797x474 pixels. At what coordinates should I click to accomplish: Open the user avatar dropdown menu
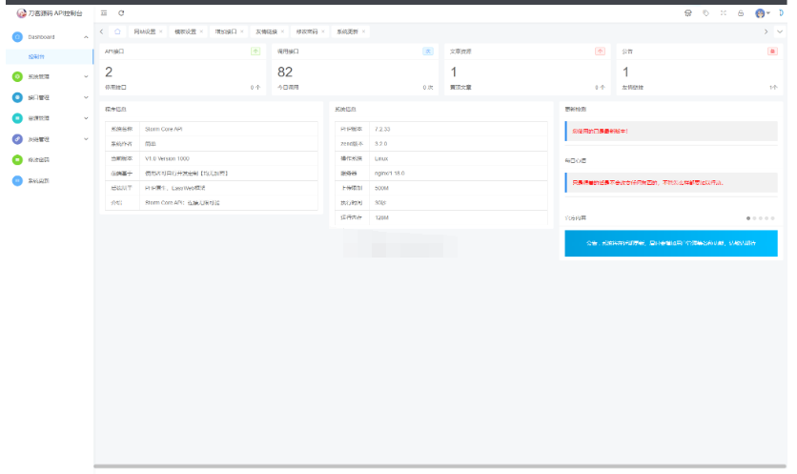(763, 13)
